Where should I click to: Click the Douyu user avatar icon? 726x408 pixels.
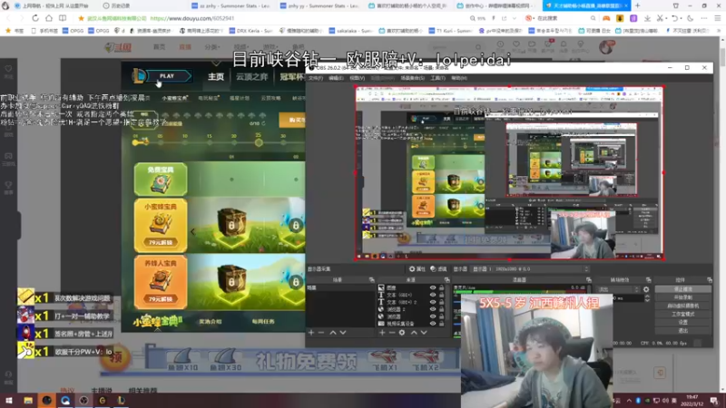(606, 47)
